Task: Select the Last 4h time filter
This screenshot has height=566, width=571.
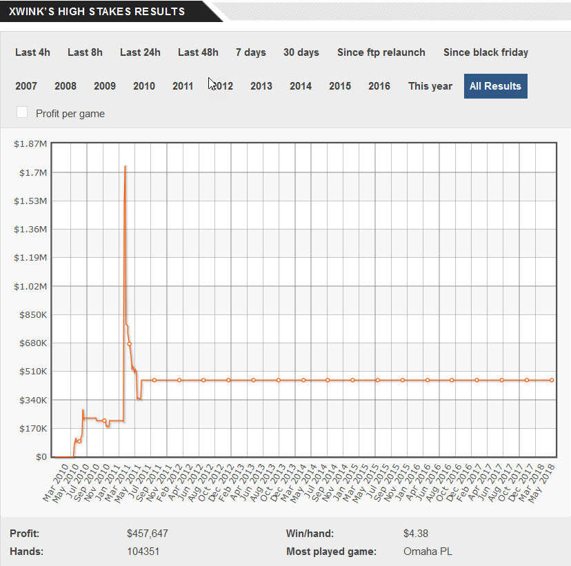Action: click(x=32, y=52)
